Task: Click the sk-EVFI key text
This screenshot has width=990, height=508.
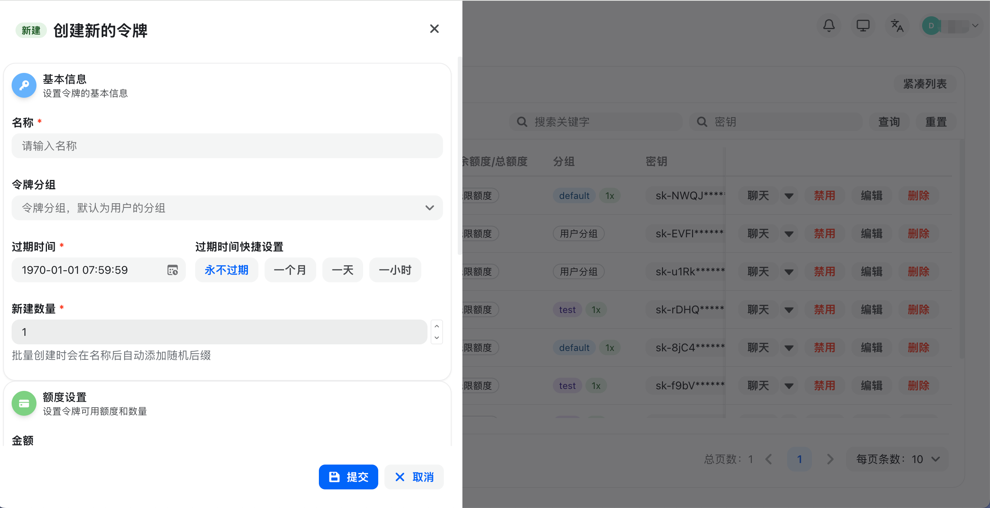Action: (x=690, y=233)
